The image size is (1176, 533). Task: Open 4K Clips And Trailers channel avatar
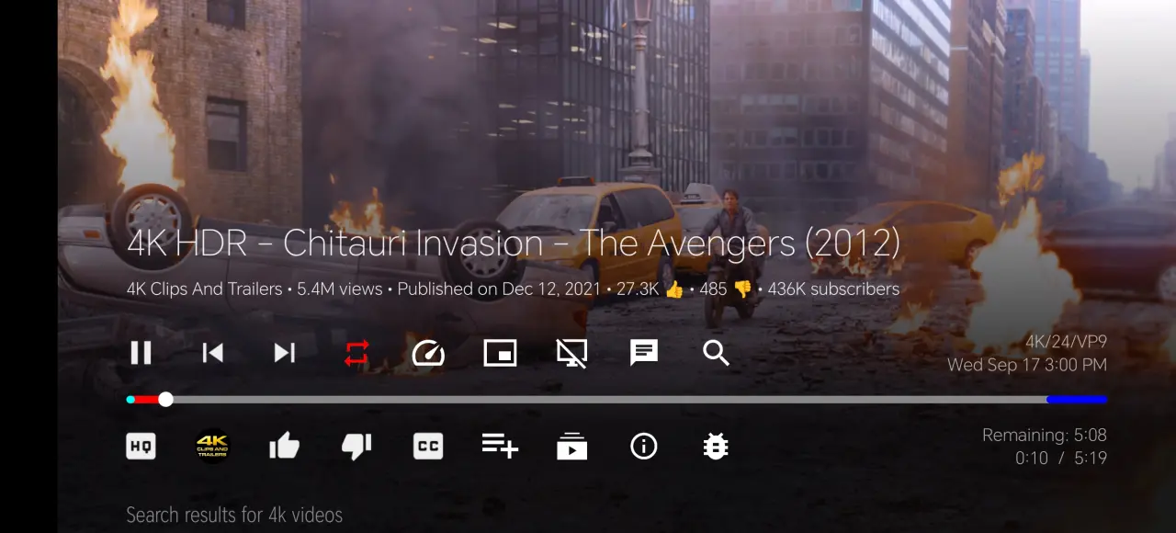pyautogui.click(x=212, y=447)
